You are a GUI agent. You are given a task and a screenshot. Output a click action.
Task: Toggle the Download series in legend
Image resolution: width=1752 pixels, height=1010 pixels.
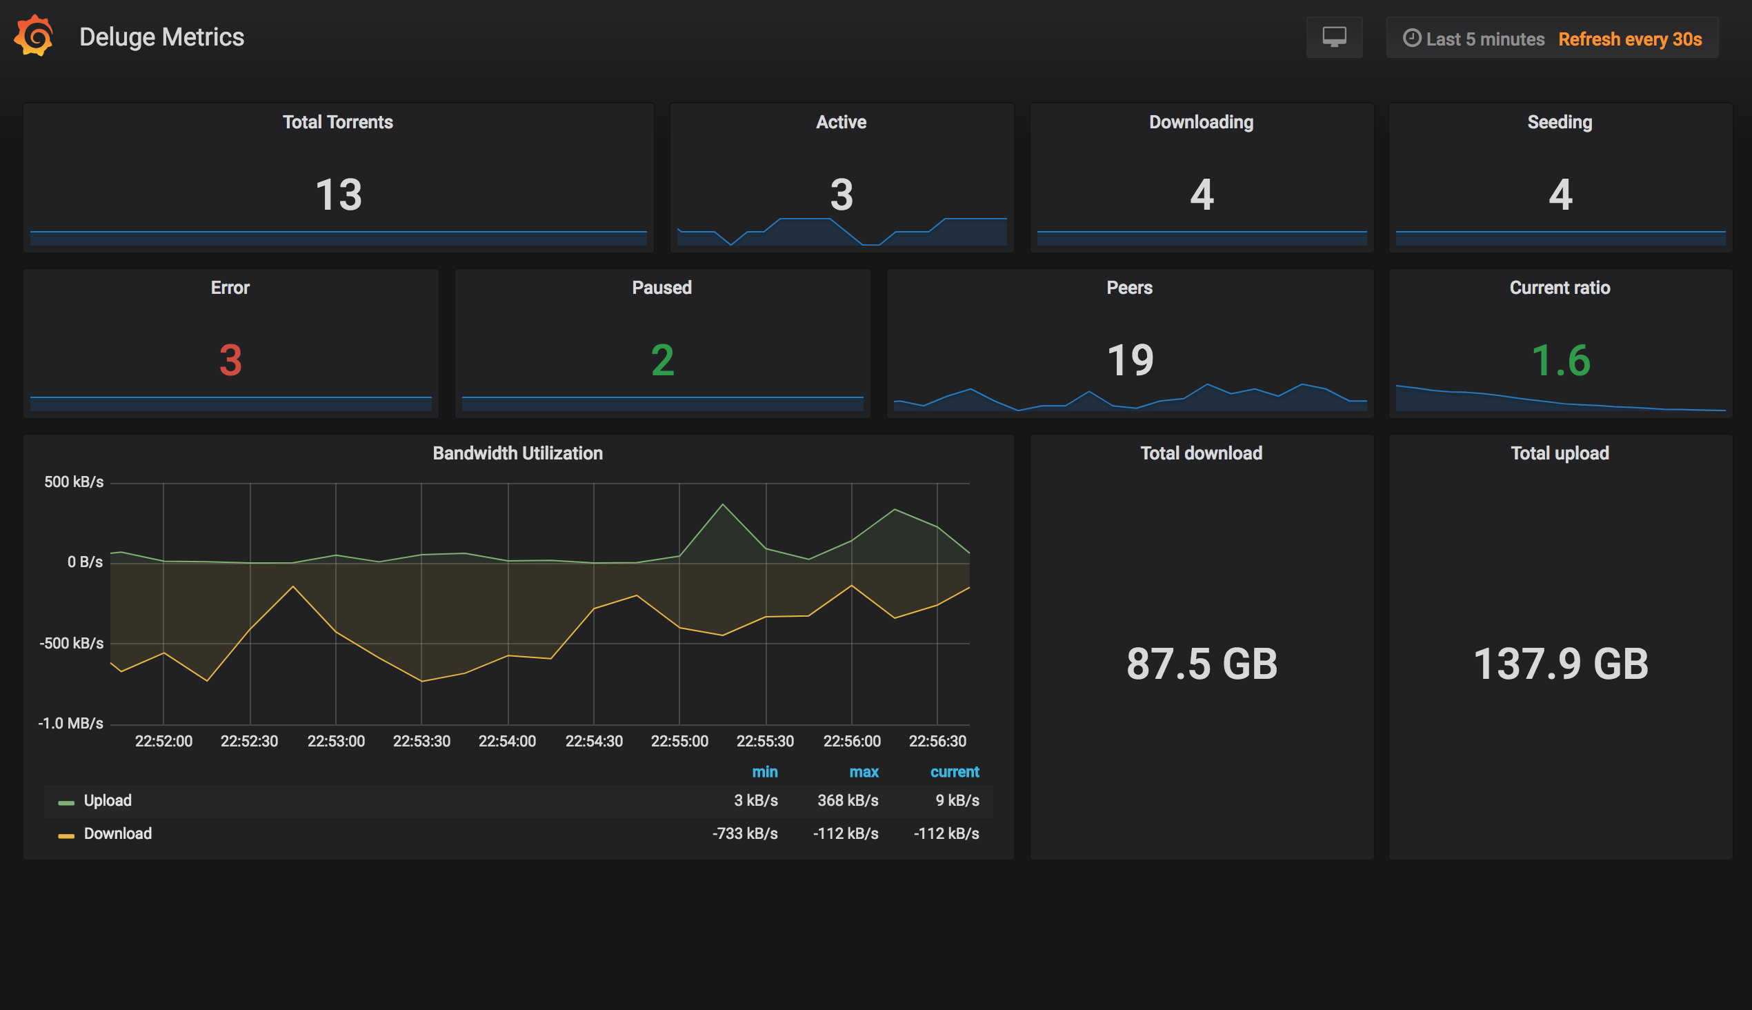(x=117, y=833)
